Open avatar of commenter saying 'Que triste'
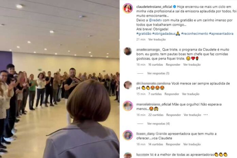 click(128, 51)
